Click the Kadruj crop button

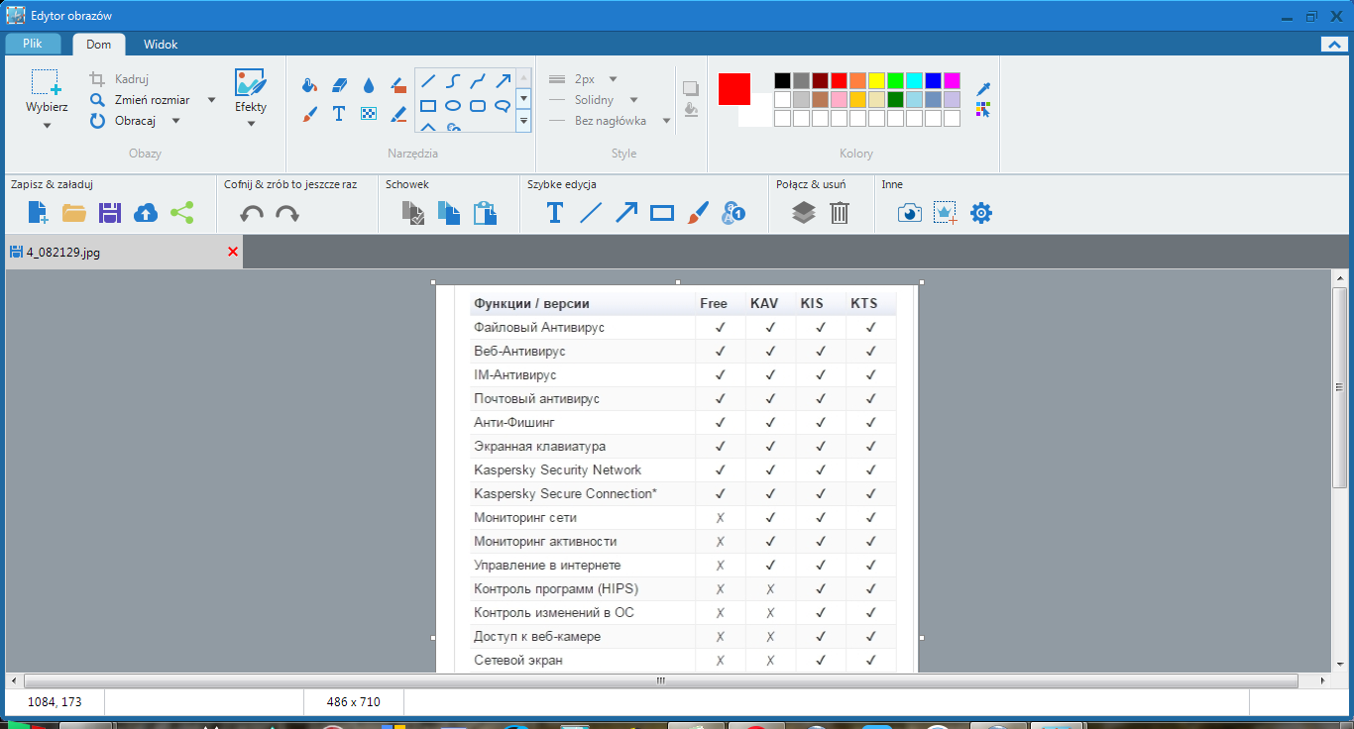click(x=120, y=79)
